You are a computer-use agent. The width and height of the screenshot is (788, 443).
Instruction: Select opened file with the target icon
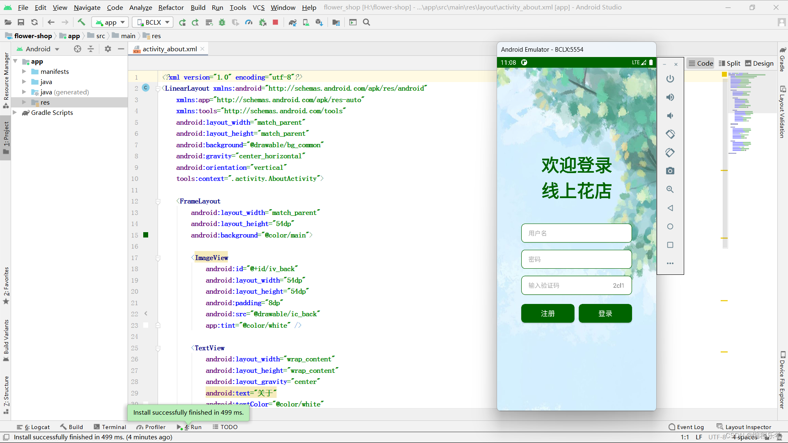78,49
